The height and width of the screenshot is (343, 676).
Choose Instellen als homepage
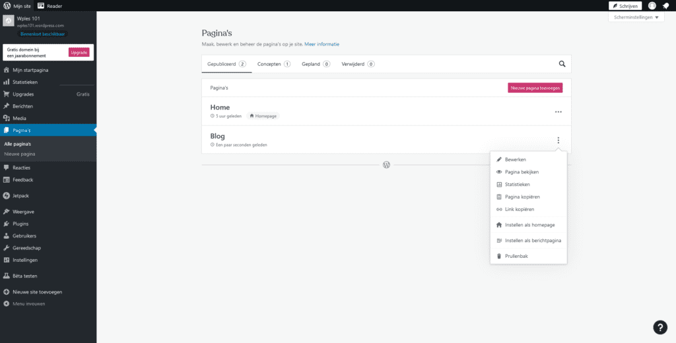[529, 225]
